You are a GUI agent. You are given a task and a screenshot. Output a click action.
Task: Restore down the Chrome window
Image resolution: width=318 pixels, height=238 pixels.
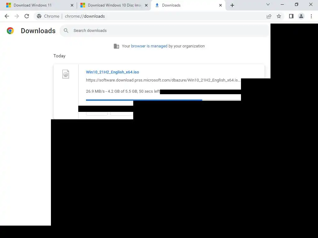(x=297, y=4)
